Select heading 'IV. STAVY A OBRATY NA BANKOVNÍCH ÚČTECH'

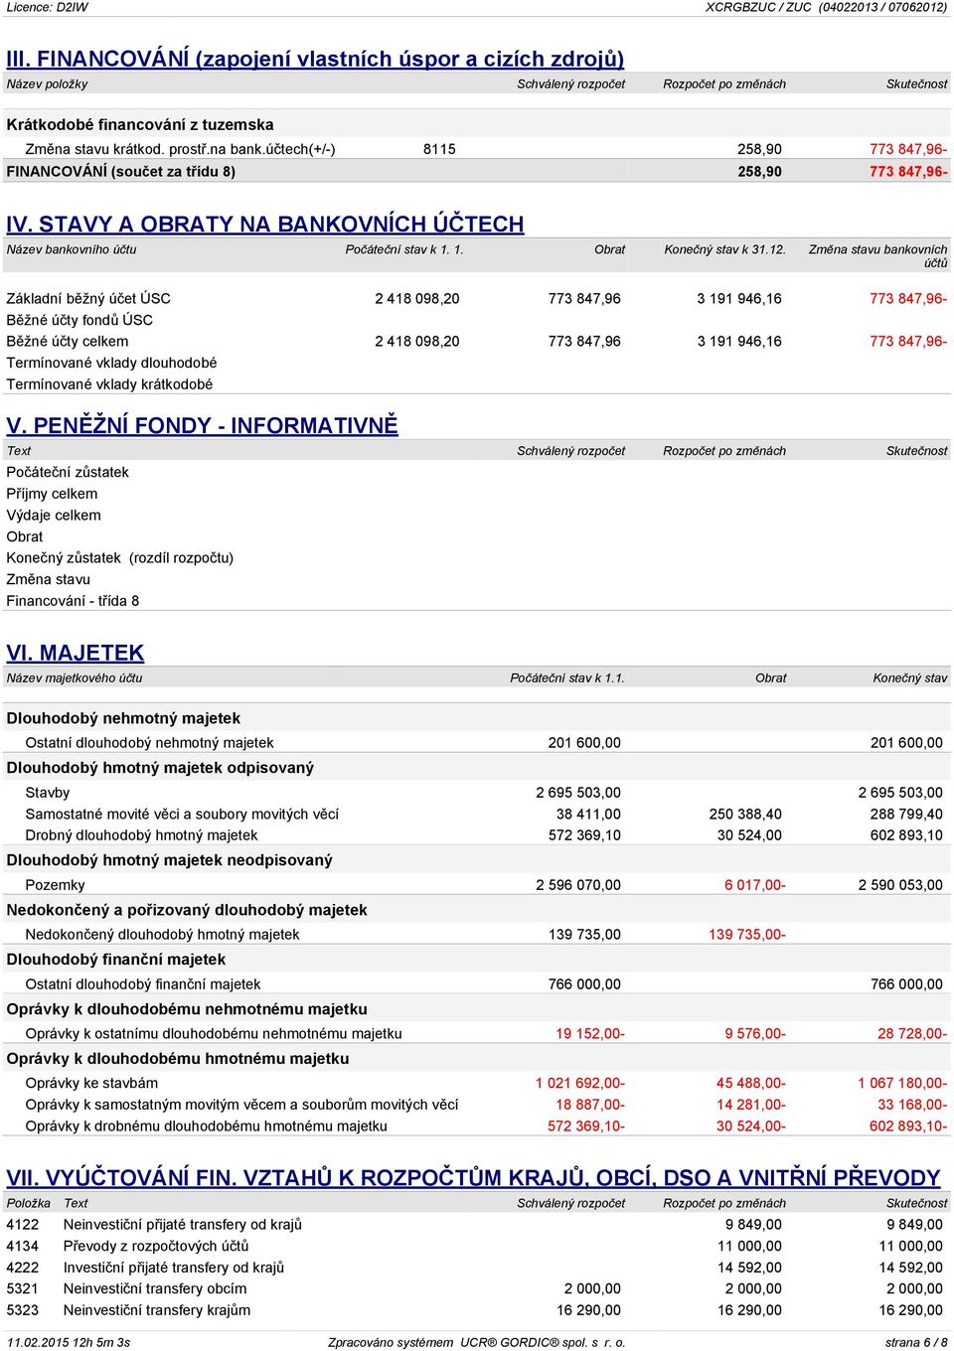(x=265, y=225)
